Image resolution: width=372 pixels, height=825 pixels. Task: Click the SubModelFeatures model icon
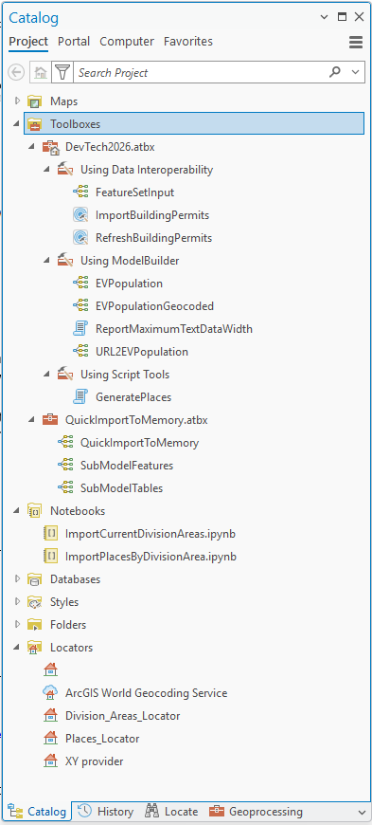tap(65, 465)
